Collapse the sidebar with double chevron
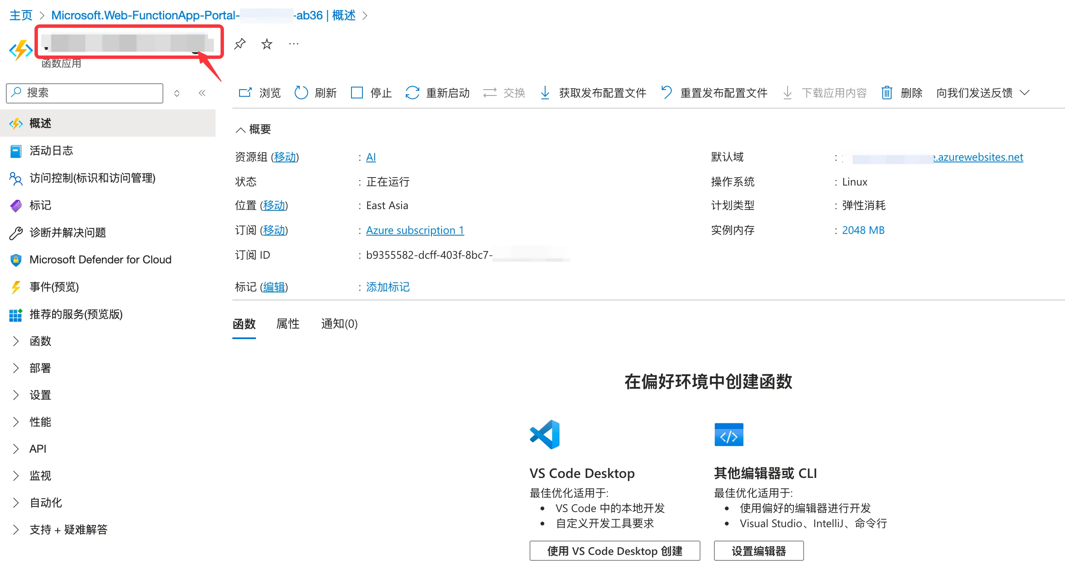Screen dimensions: 1065x573 coord(202,93)
